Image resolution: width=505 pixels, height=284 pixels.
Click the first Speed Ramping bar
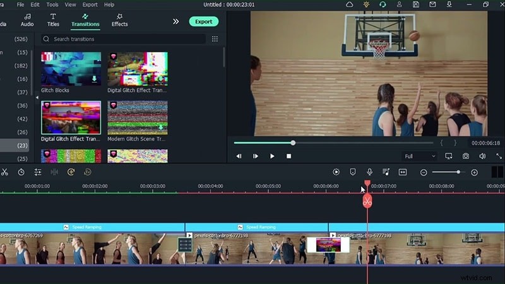(x=92, y=227)
